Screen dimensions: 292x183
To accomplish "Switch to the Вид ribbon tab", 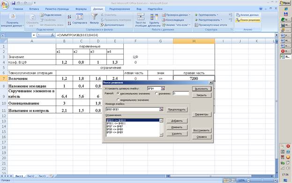I will coord(139,9).
